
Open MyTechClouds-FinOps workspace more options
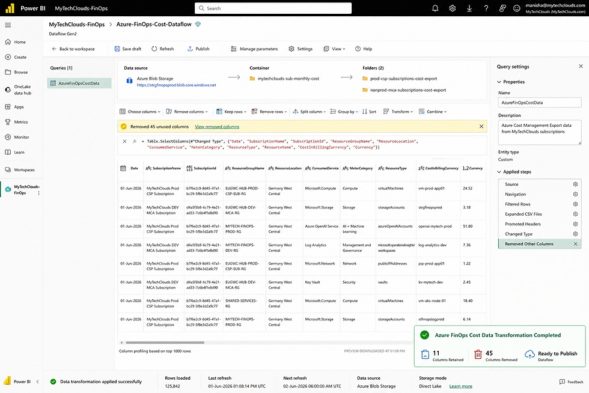coord(38,193)
